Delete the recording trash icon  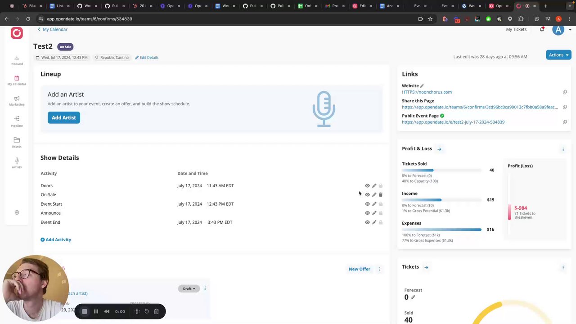(x=156, y=311)
